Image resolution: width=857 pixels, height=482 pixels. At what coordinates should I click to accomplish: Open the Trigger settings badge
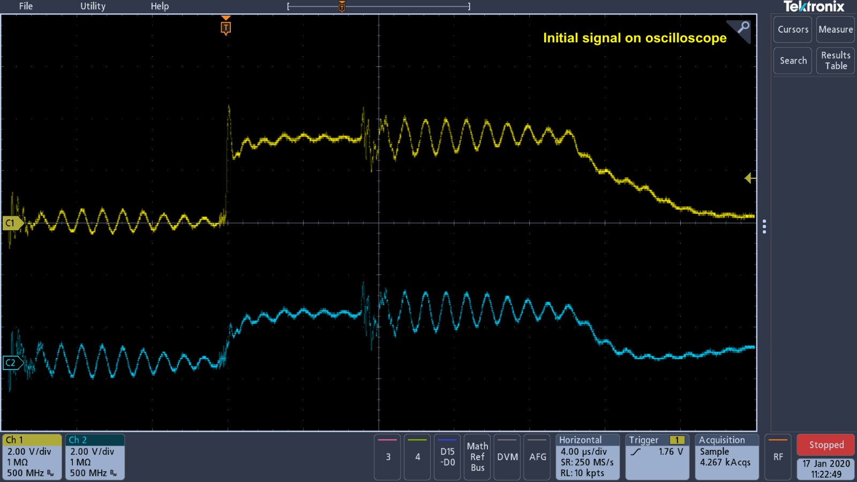[x=657, y=456]
